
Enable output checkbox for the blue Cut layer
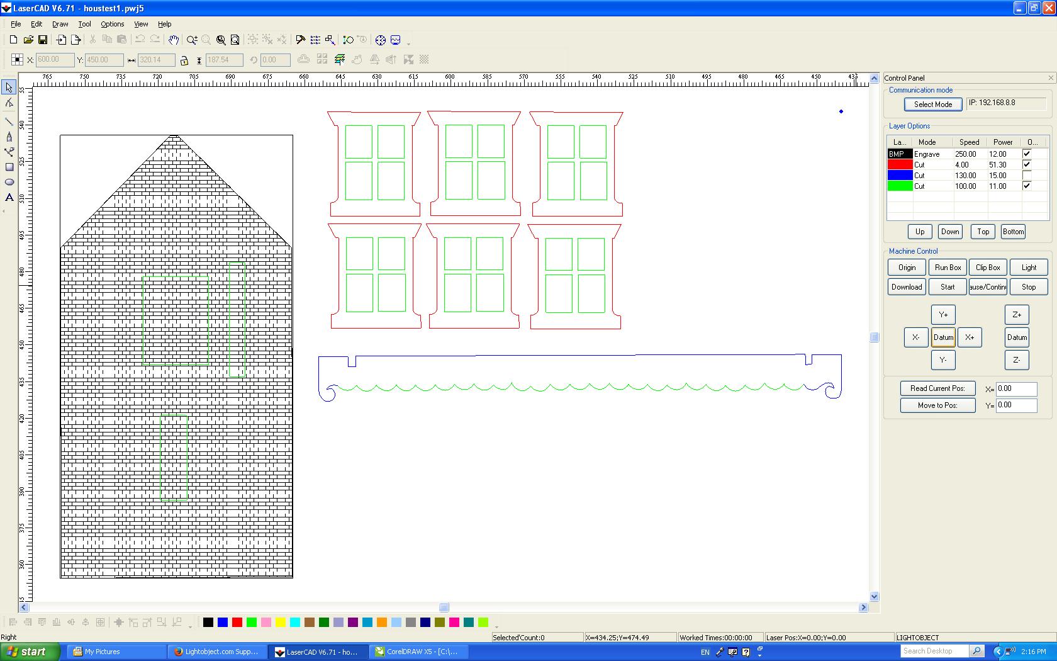coord(1027,176)
